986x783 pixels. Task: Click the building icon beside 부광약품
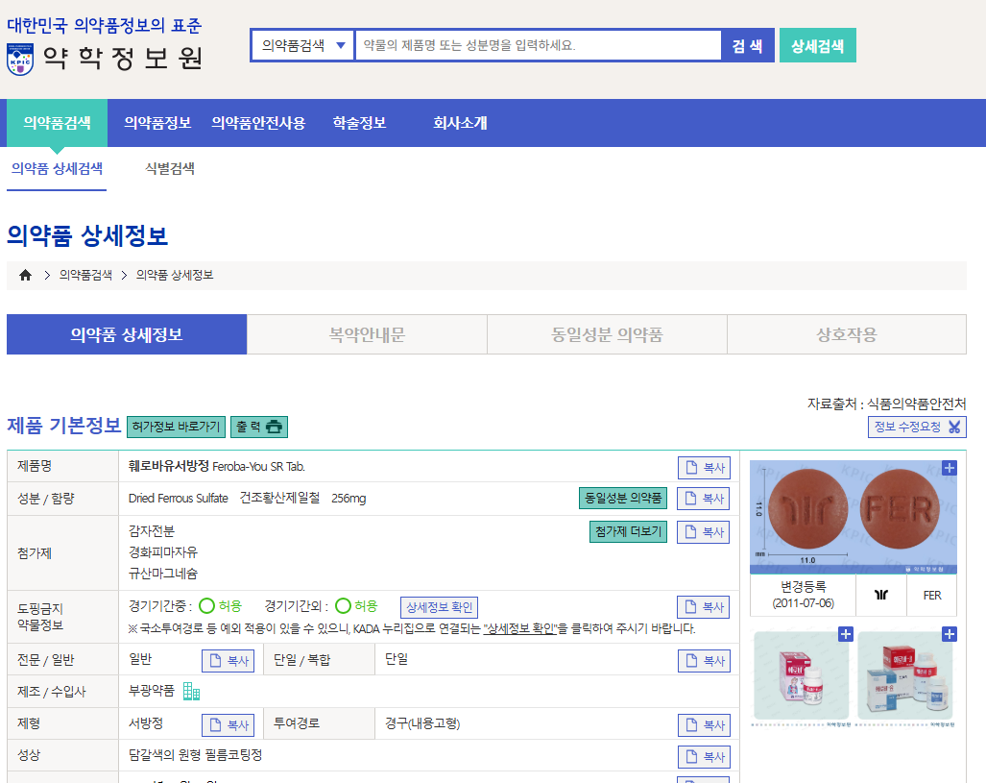[191, 691]
